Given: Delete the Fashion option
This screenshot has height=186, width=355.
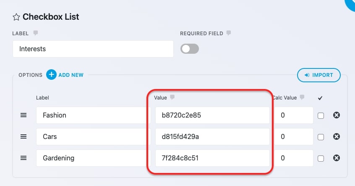Looking at the screenshot, I should pos(337,115).
